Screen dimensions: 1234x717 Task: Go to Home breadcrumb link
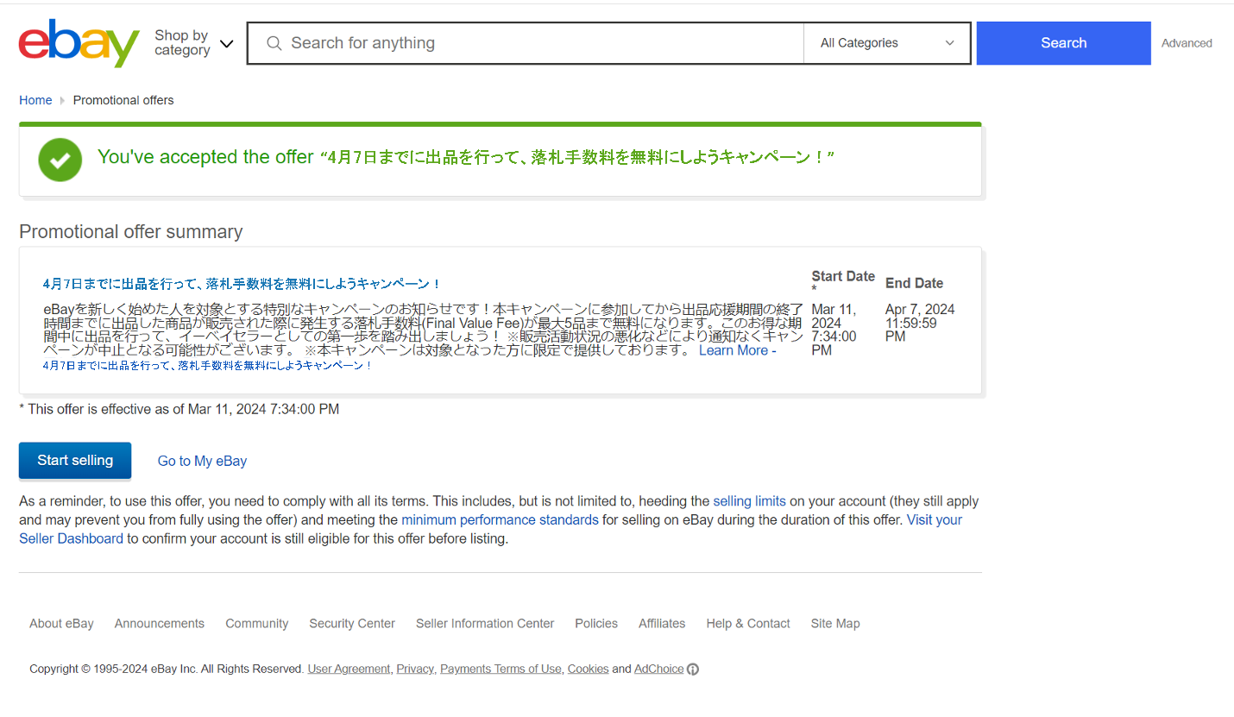(35, 100)
